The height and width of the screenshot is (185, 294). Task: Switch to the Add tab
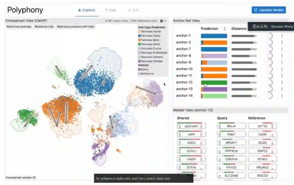coord(110,10)
